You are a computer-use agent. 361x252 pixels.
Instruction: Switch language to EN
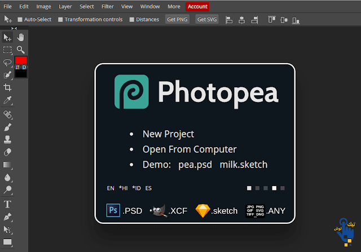(x=111, y=188)
